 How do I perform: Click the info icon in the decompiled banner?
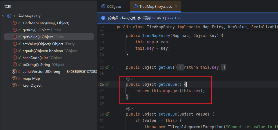click(103, 18)
